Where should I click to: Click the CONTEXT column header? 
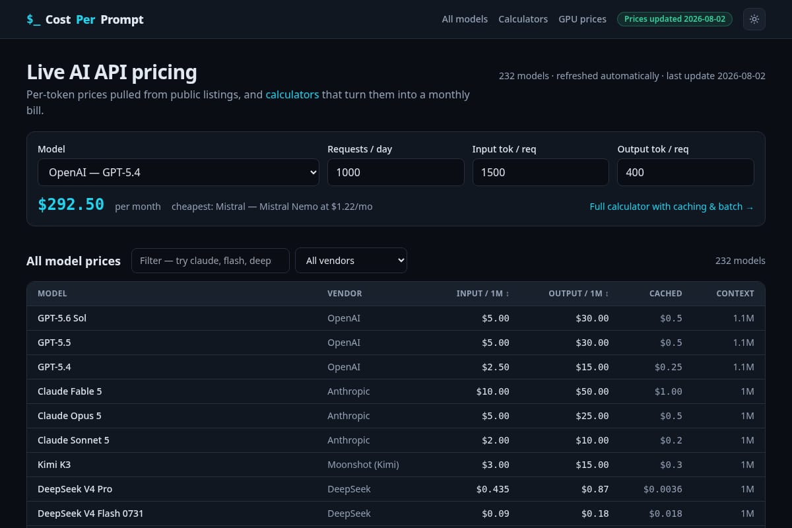[x=735, y=294]
